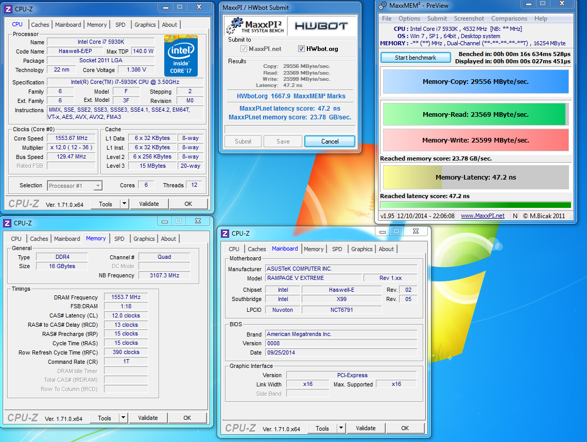
Task: Click the NB Frequency value 3107.3 MHz
Action: (x=164, y=275)
